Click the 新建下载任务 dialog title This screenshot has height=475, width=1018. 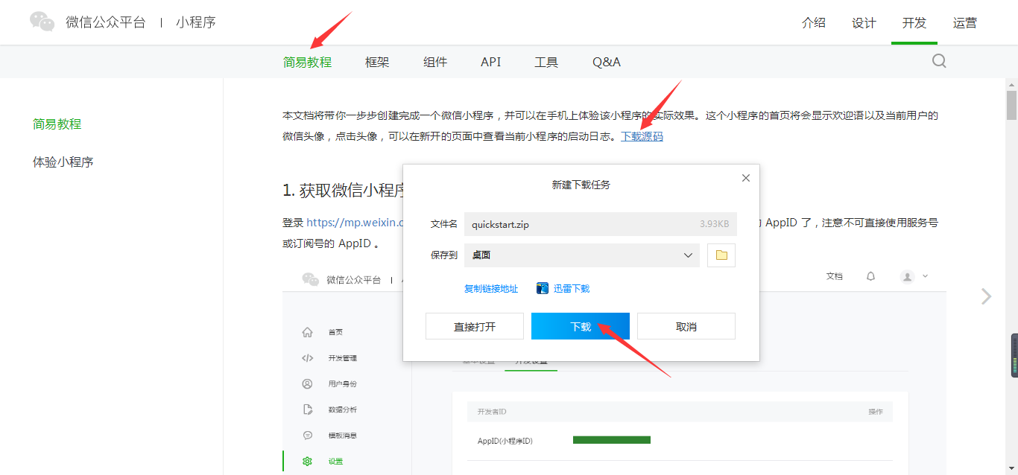pyautogui.click(x=581, y=185)
